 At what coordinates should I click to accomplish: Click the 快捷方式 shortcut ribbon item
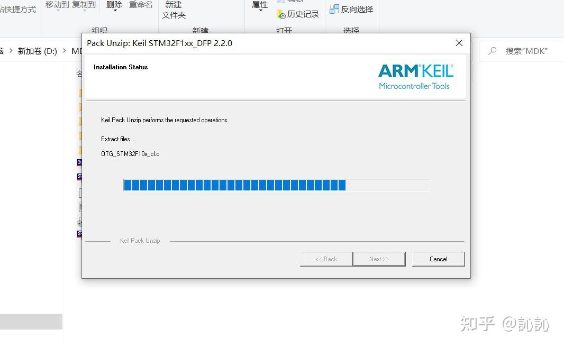pos(18,10)
